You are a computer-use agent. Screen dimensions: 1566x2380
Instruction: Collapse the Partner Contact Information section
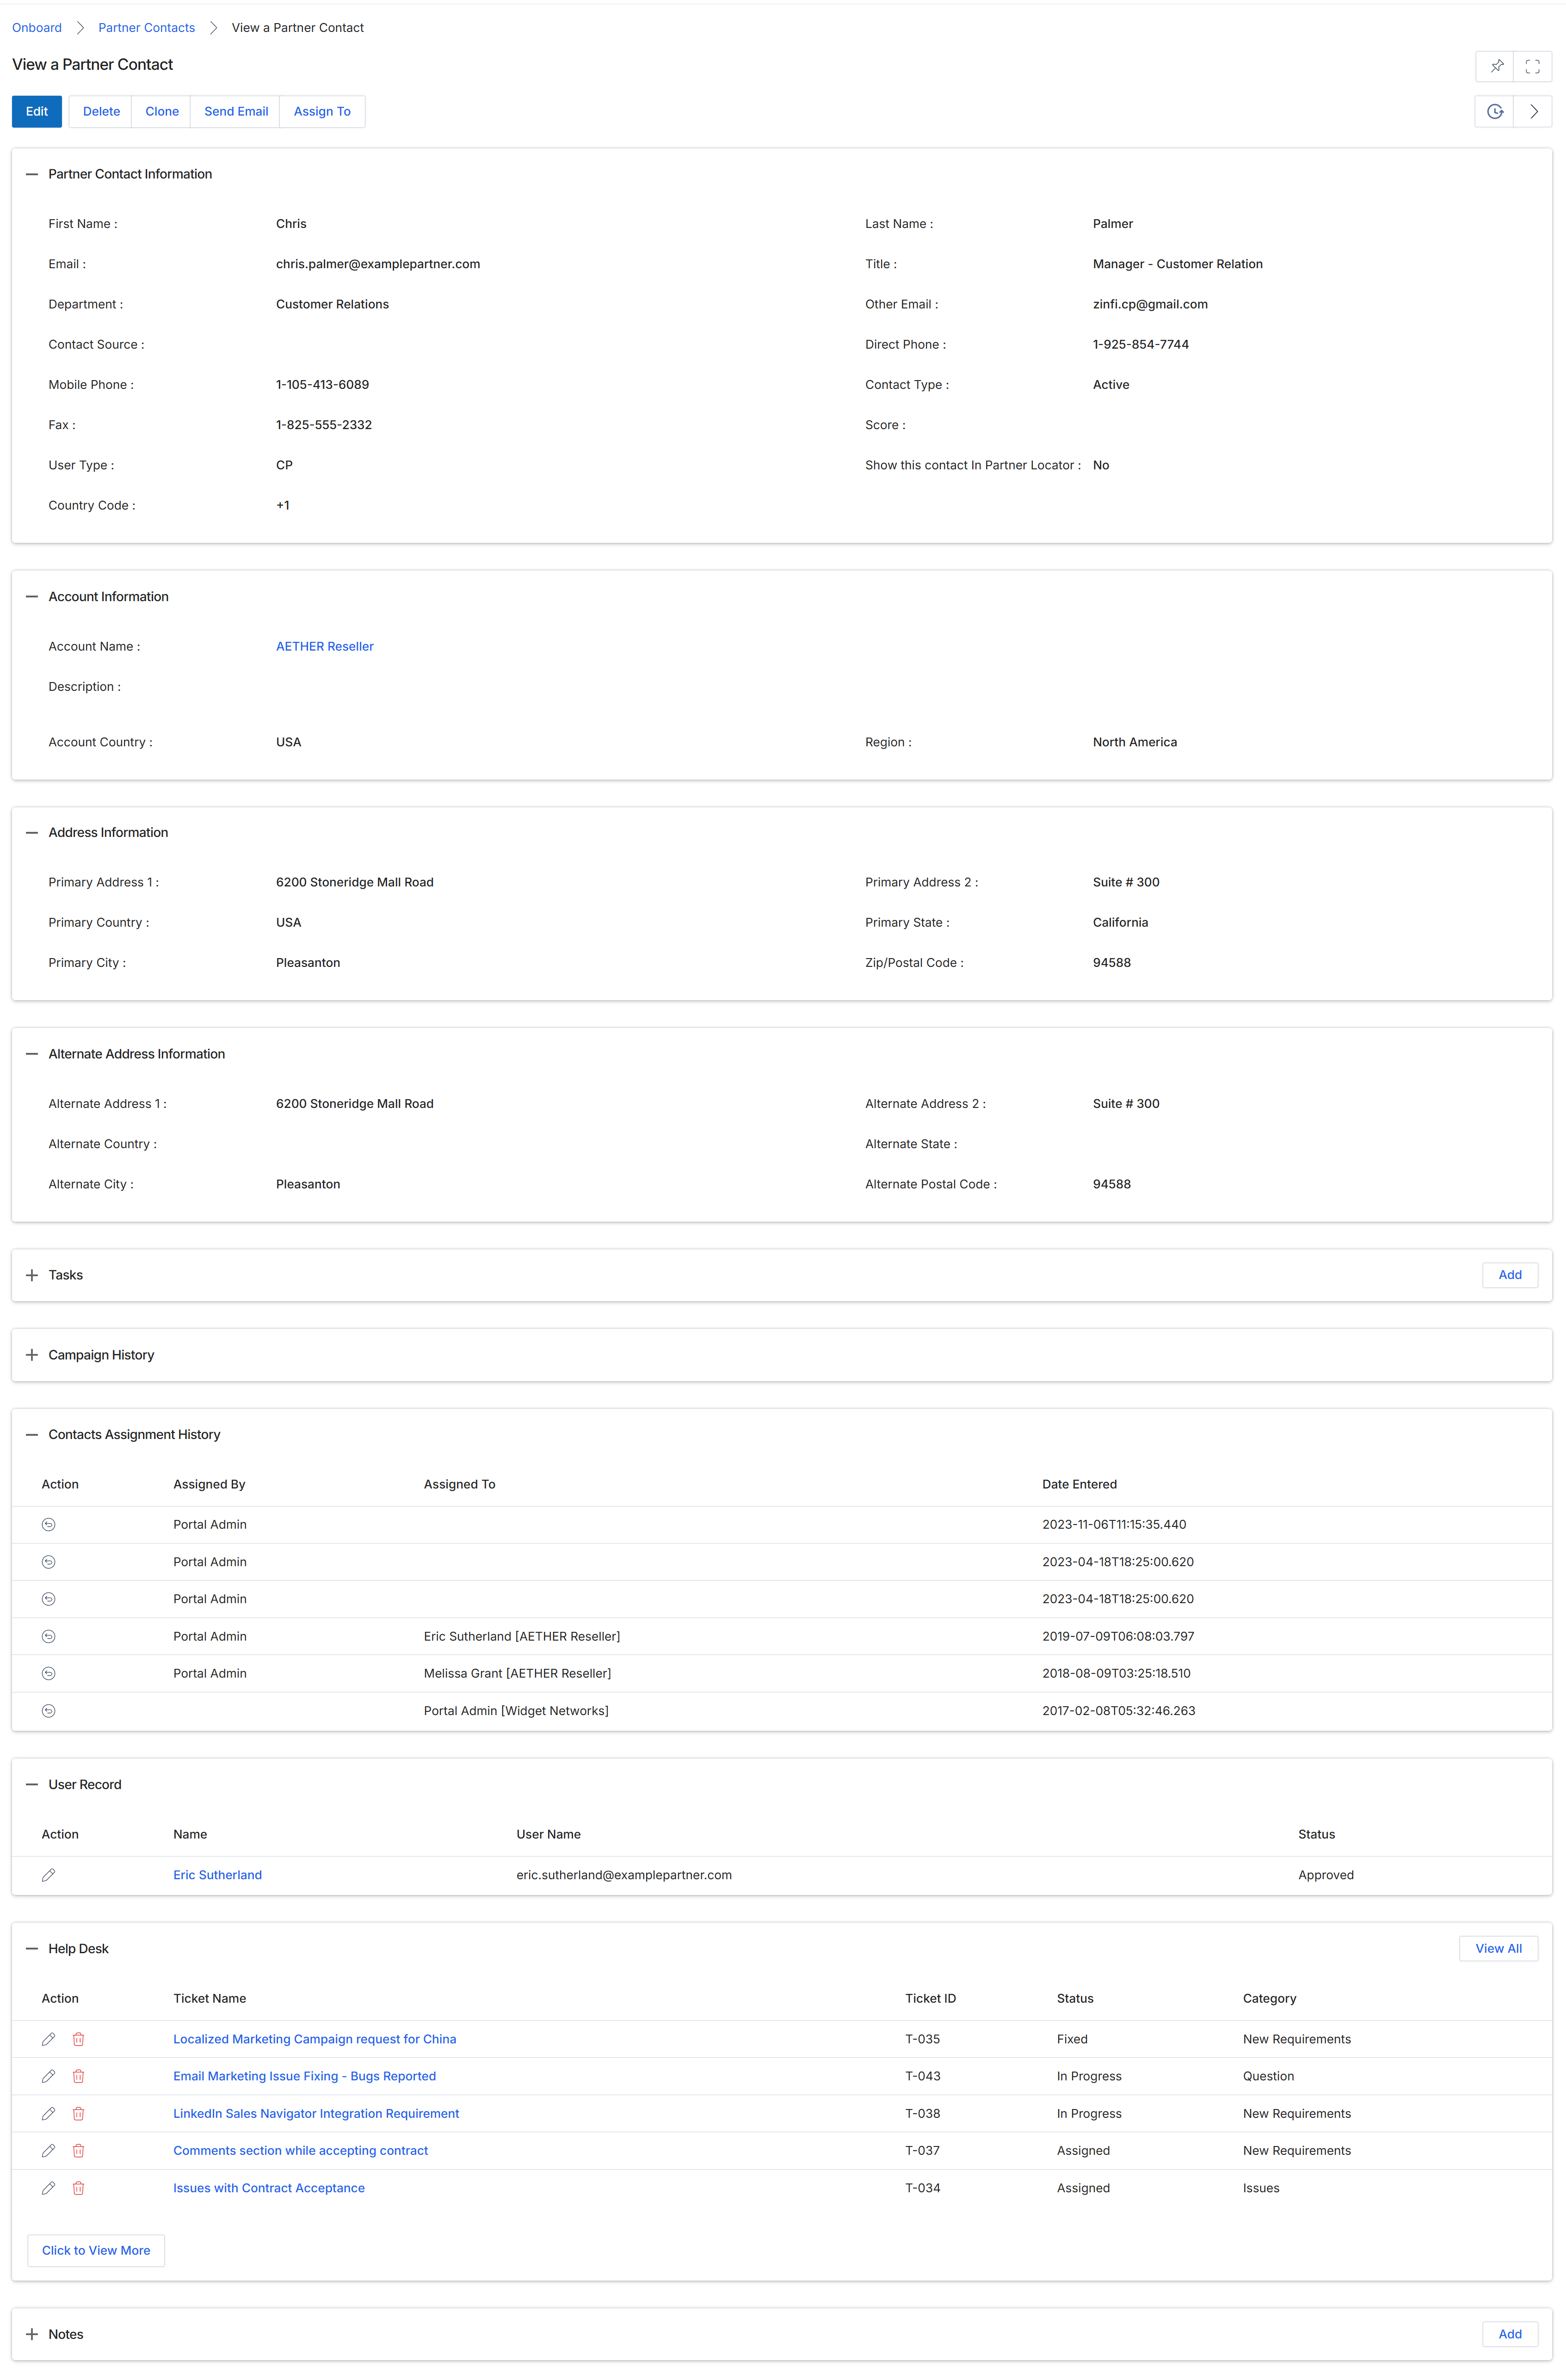pos(32,174)
